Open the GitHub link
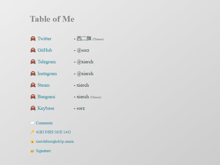This screenshot has width=220, height=165. coord(45,50)
